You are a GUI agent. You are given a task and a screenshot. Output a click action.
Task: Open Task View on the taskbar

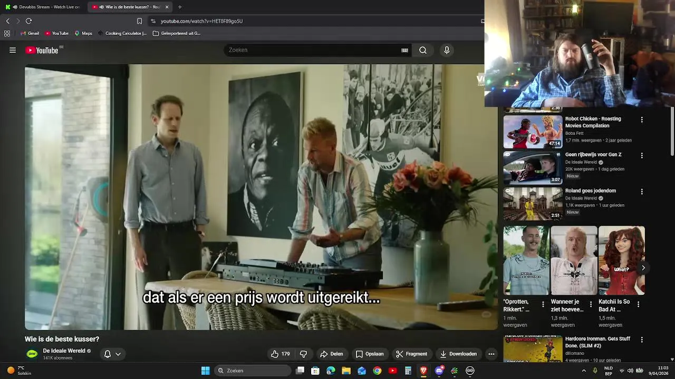pos(300,371)
